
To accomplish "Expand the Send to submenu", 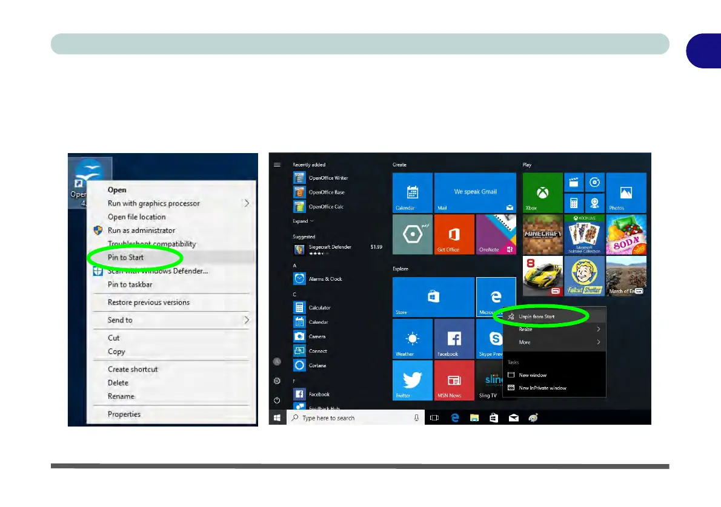I will 247,319.
